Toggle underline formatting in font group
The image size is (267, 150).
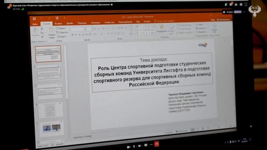pos(80,35)
